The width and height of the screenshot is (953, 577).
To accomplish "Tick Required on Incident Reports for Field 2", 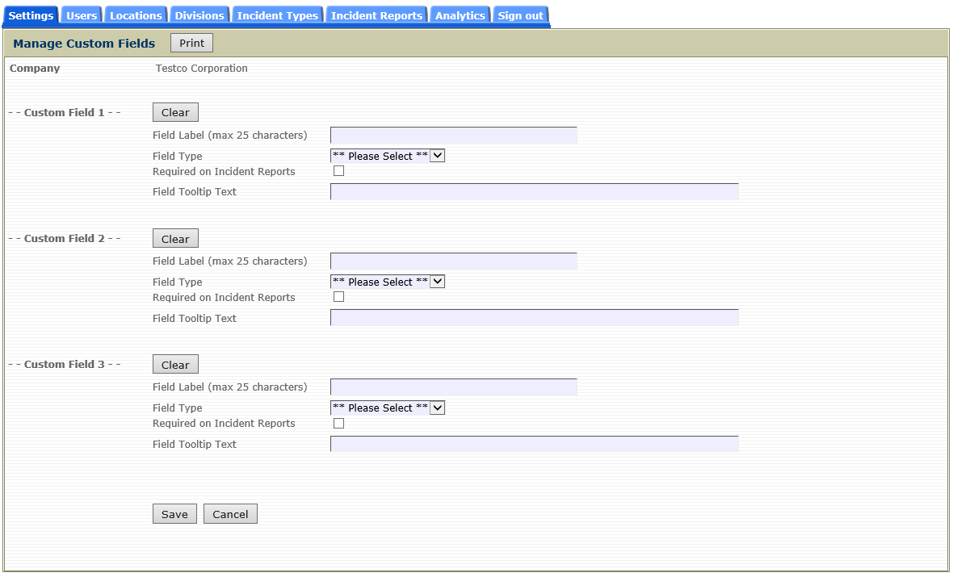I will 338,297.
